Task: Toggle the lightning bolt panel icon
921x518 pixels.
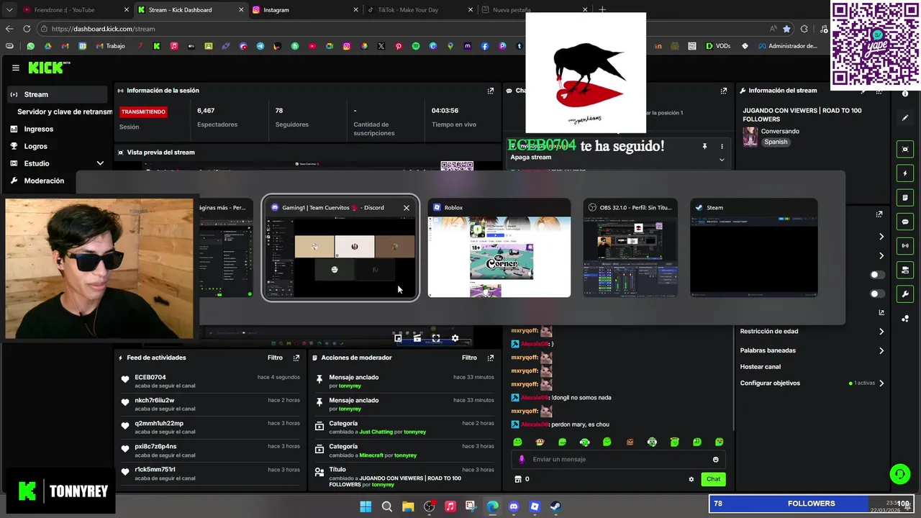Action: (x=905, y=173)
